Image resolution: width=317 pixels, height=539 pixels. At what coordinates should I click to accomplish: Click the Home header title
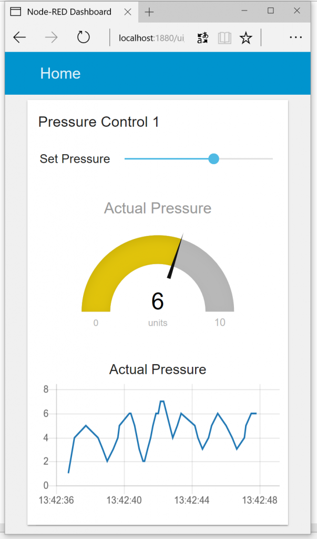[60, 74]
